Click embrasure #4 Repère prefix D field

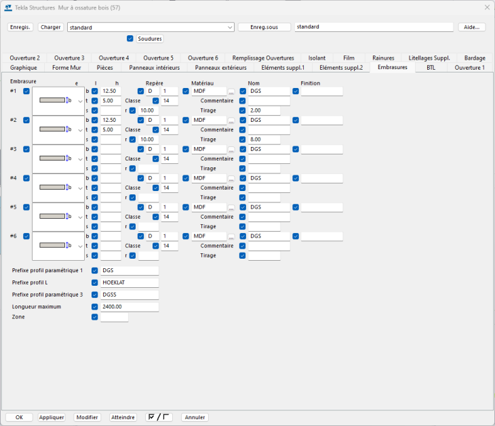pos(153,178)
